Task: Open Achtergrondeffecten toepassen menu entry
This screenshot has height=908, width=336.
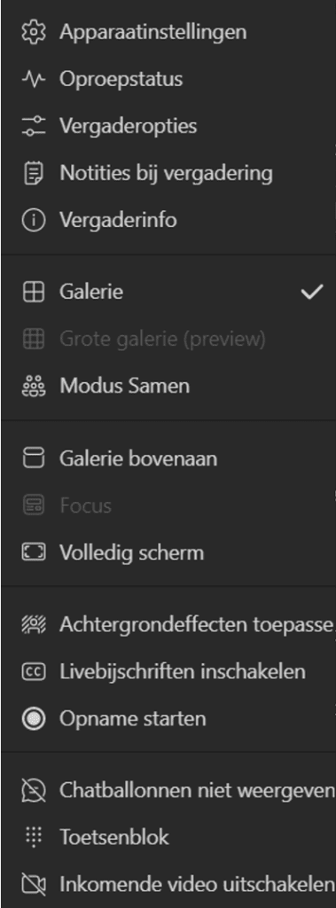Action: pos(168,624)
